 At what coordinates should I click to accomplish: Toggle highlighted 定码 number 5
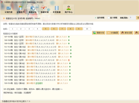pyautogui.click(x=46, y=29)
